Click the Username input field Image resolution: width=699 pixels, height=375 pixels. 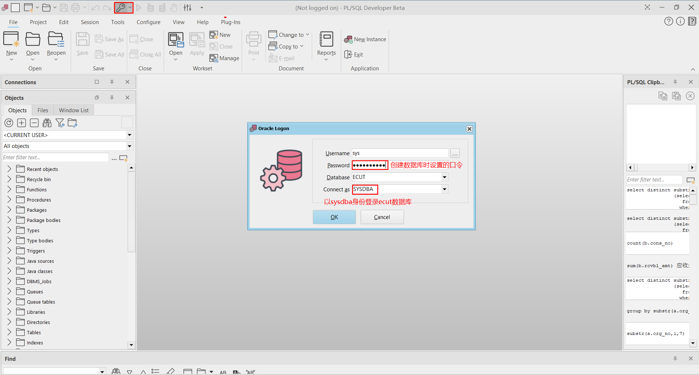(x=400, y=153)
